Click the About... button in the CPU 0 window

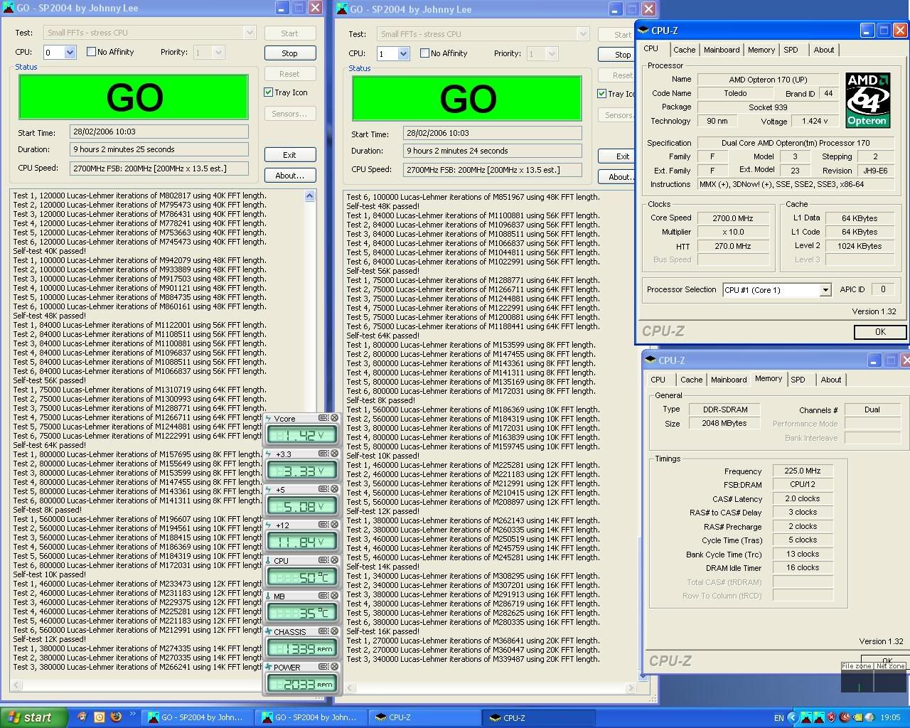[289, 175]
